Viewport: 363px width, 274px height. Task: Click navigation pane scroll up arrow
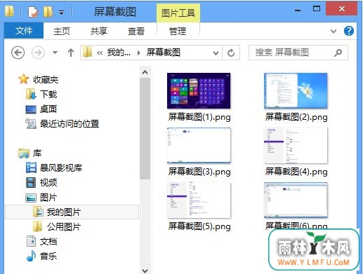click(x=145, y=73)
